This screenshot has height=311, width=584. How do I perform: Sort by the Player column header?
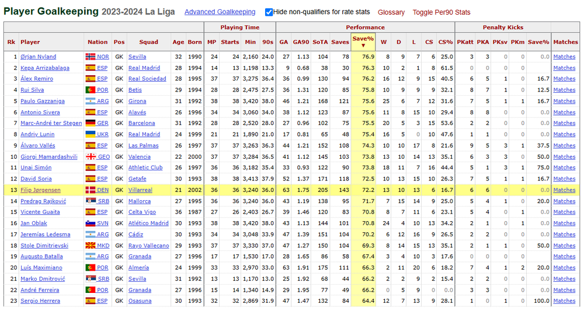(x=30, y=42)
